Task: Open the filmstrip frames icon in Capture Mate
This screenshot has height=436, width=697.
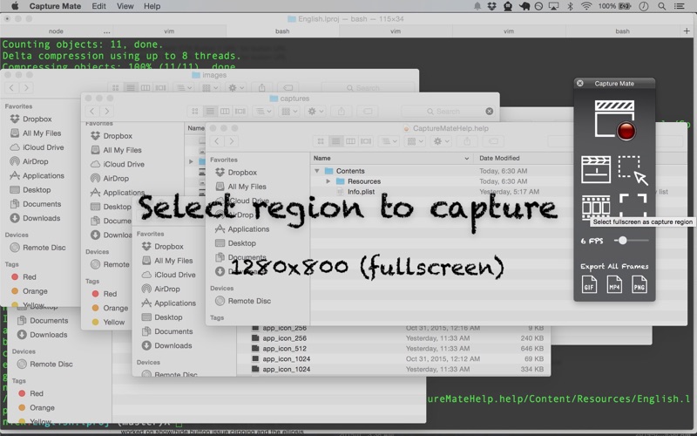Action: coord(596,208)
